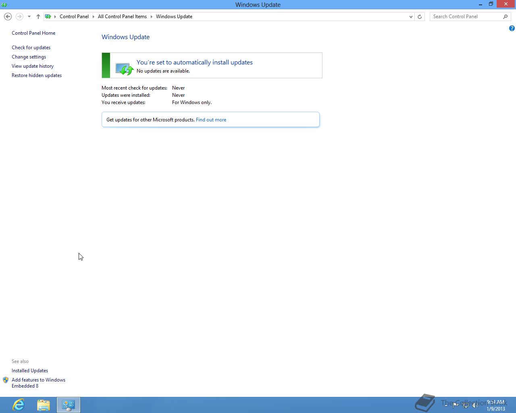Image resolution: width=516 pixels, height=413 pixels.
Task: Click 'No updates are available.' text
Action: click(x=163, y=71)
